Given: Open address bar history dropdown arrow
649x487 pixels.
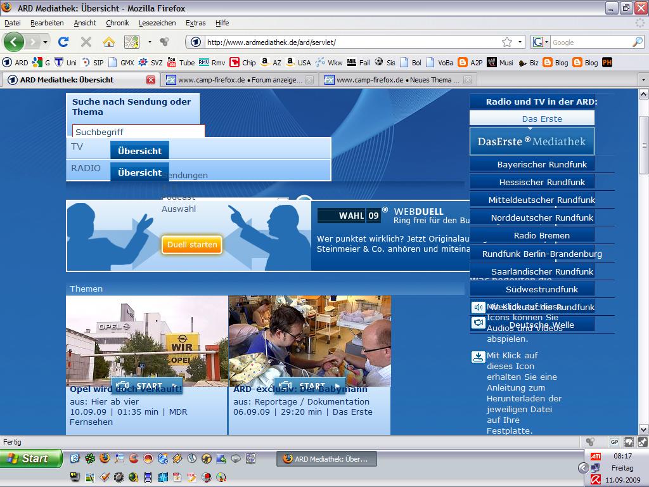Looking at the screenshot, I should click(520, 42).
